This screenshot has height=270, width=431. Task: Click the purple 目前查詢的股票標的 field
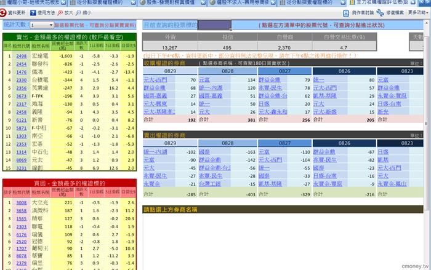point(214,25)
